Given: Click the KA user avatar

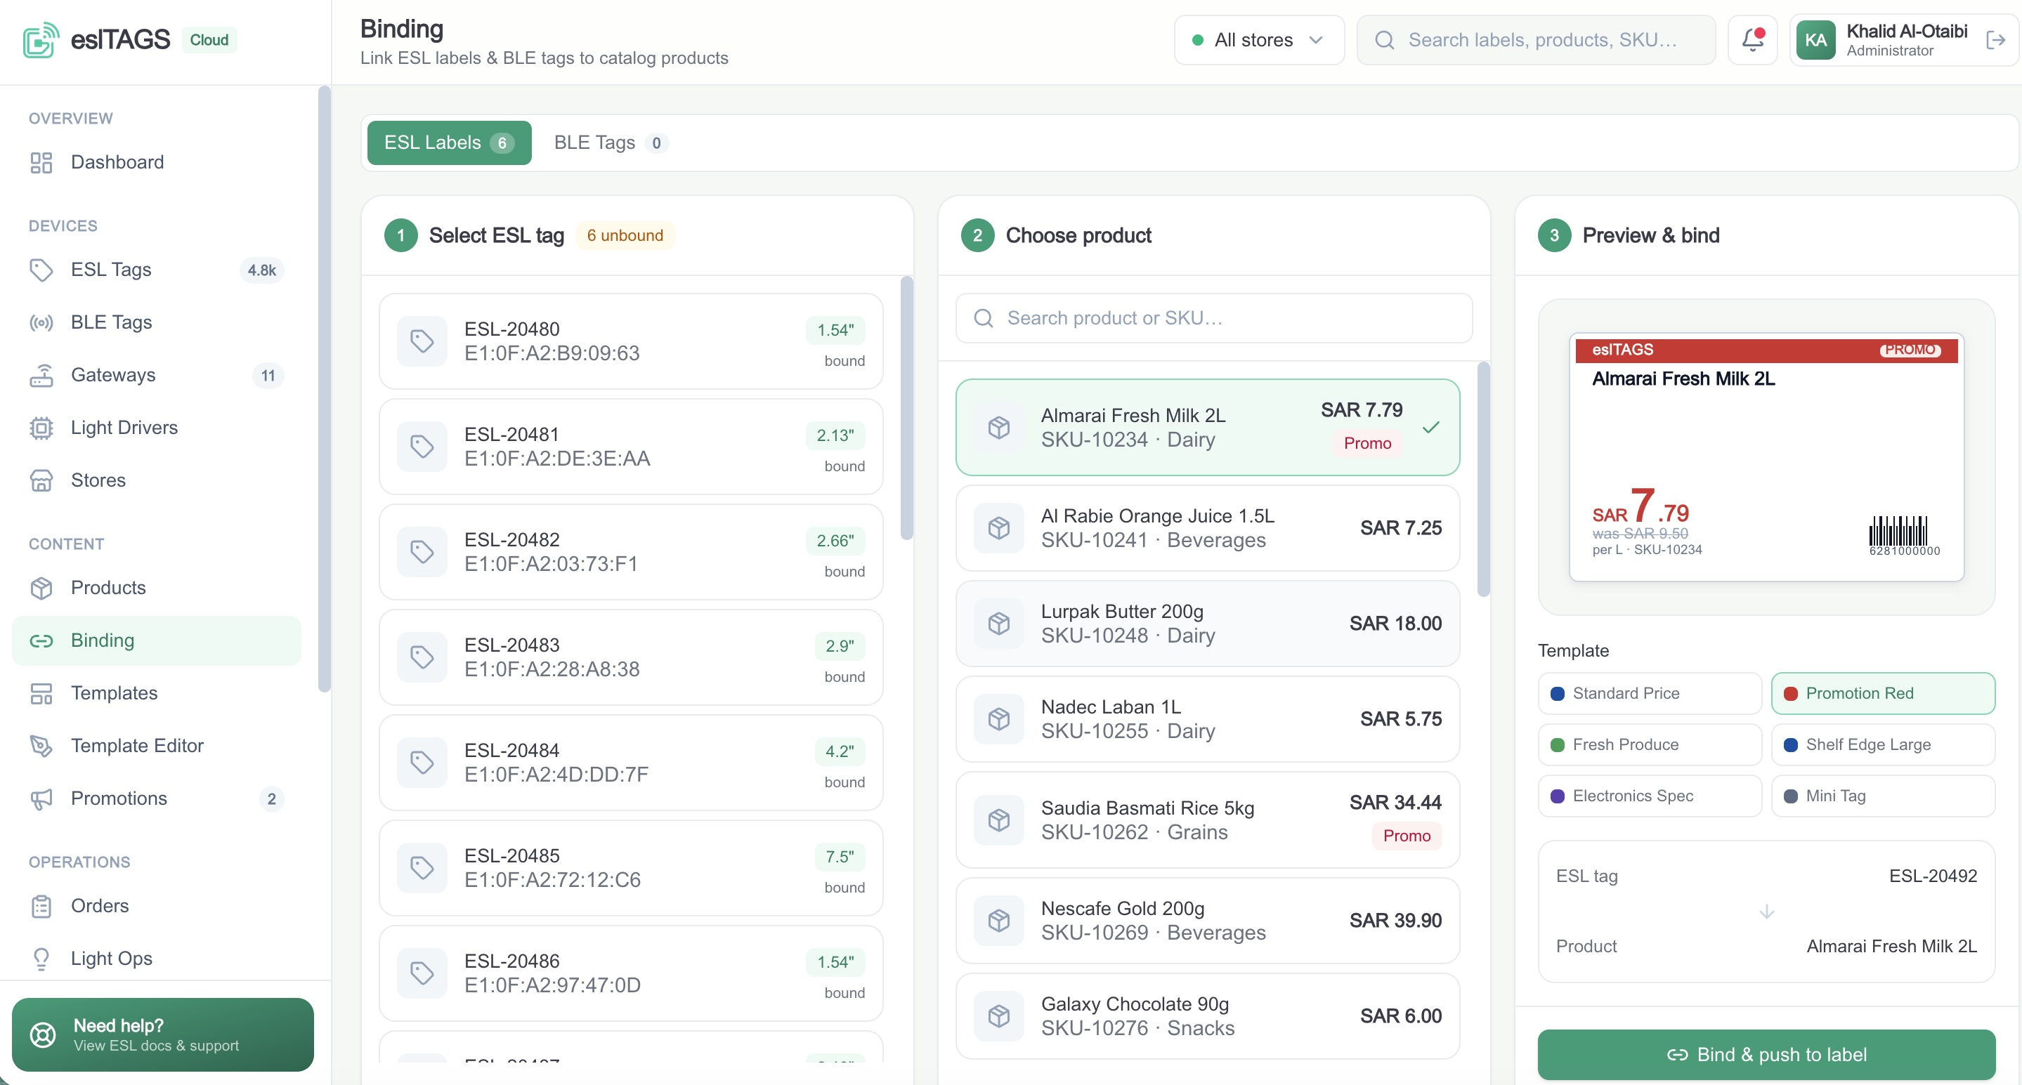Looking at the screenshot, I should (1815, 40).
